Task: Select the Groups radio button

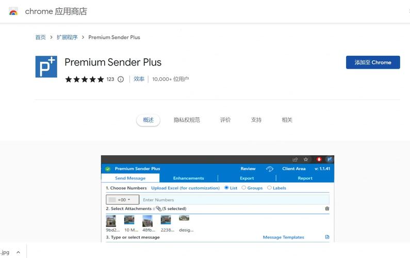Action: click(244, 188)
